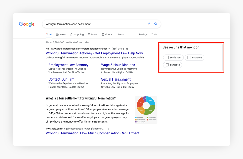Click the Google logo
The width and height of the screenshot is (243, 159).
click(x=27, y=24)
